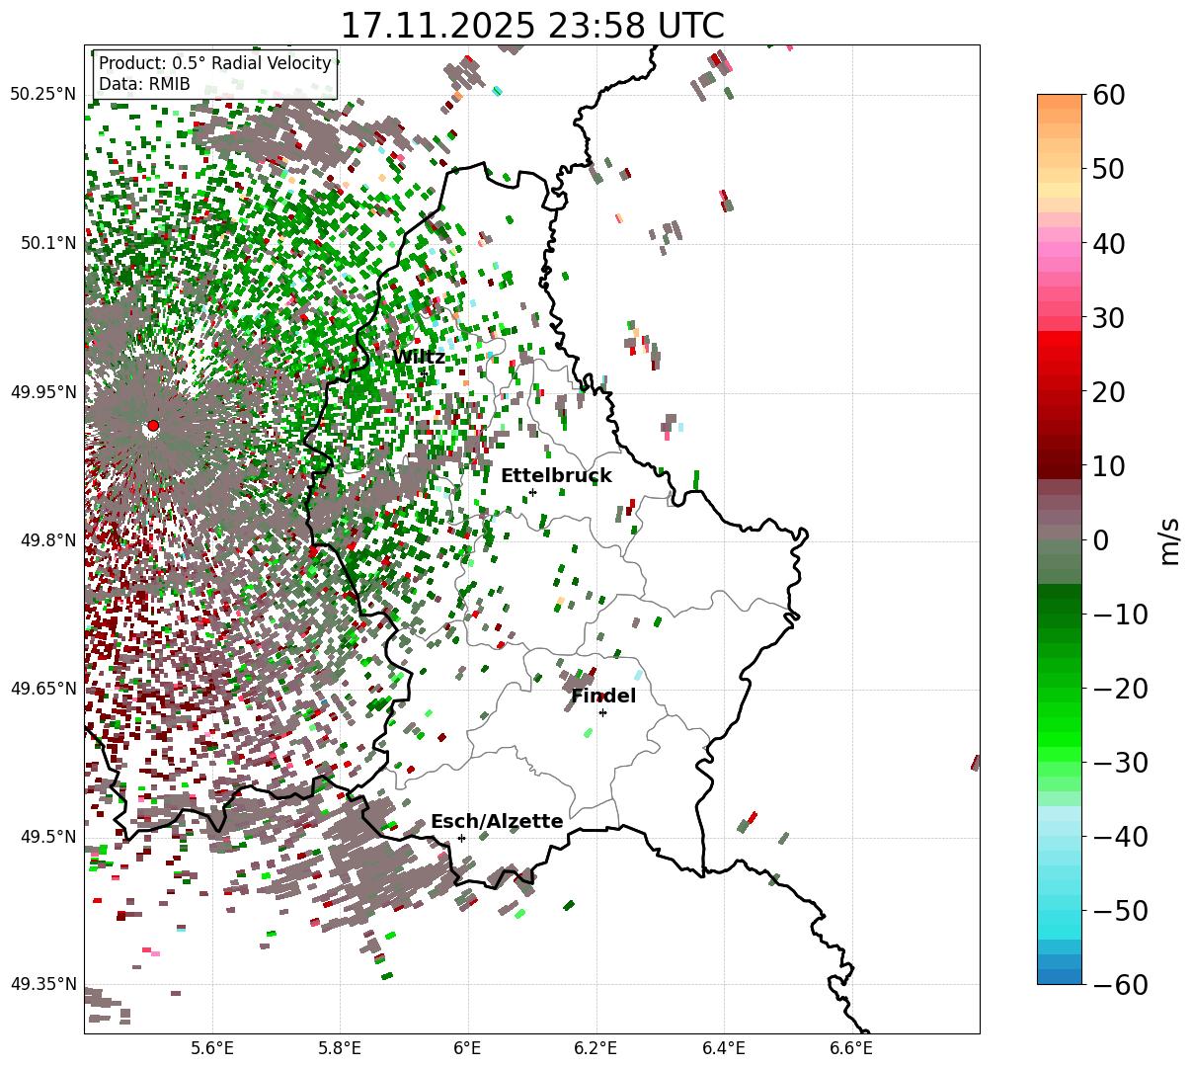Click the 49.95°N latitude tick label
The height and width of the screenshot is (1068, 1192).
43,392
